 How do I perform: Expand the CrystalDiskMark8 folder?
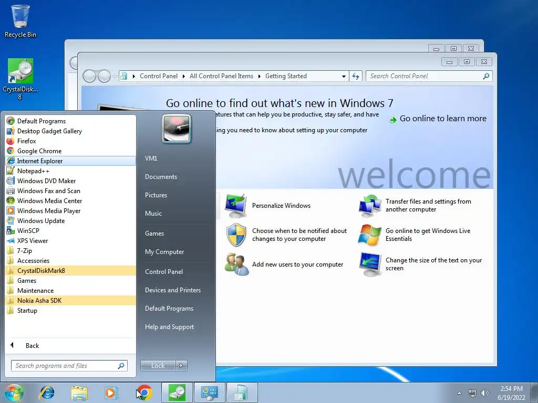pos(70,270)
